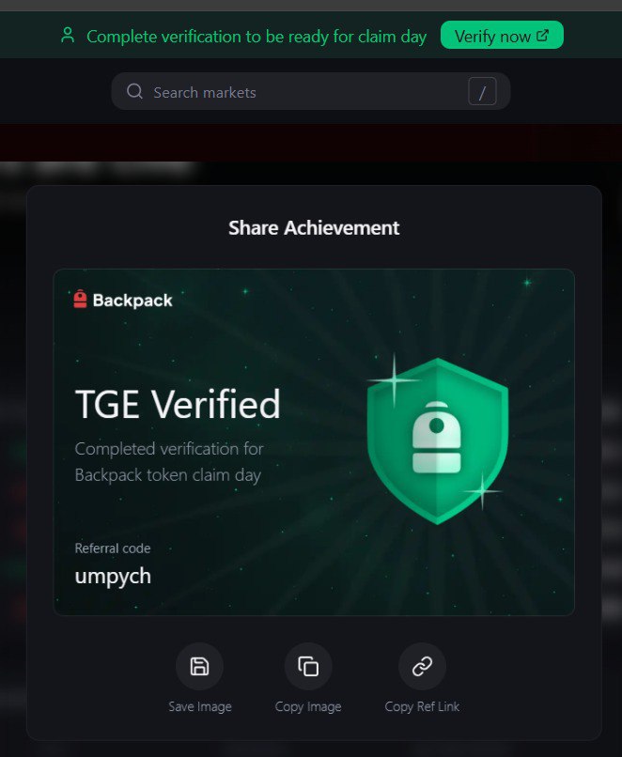
Task: Click the achievement card's verification description text
Action: pyautogui.click(x=169, y=462)
